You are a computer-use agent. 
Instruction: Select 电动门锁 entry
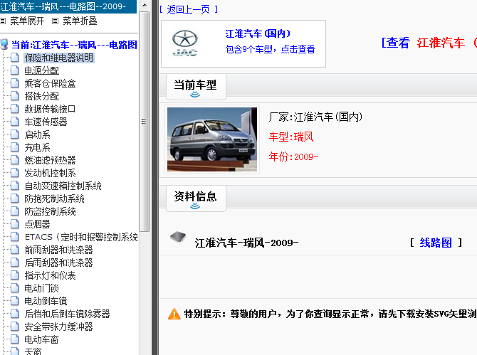42,288
